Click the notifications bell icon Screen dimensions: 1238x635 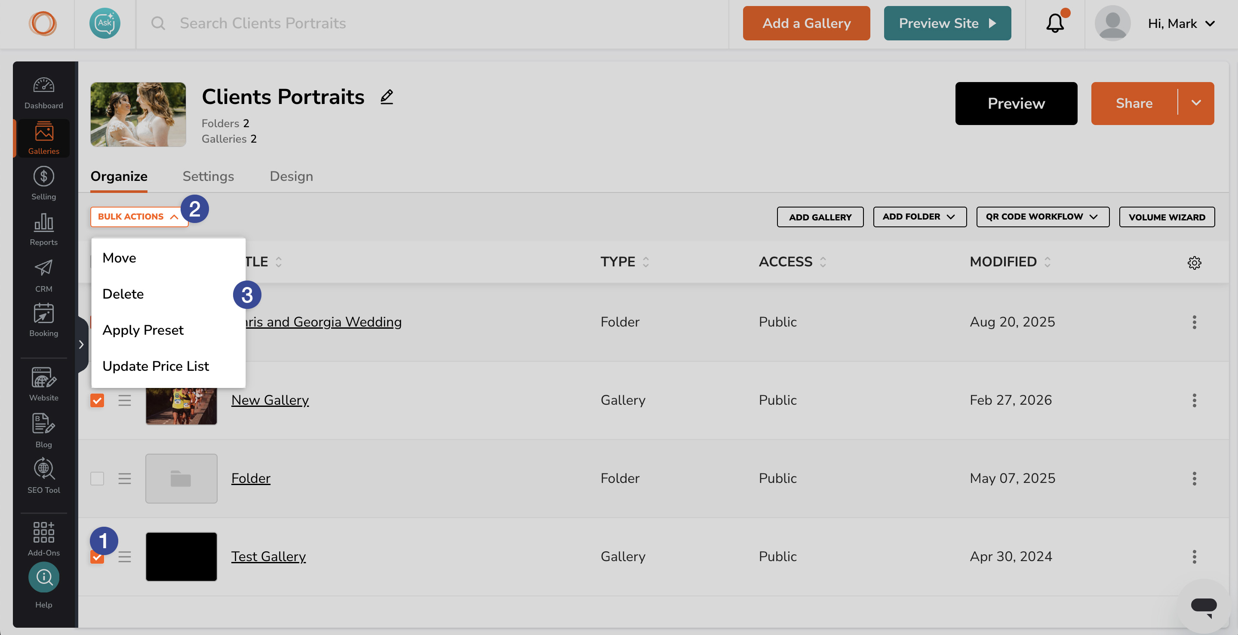click(x=1054, y=23)
